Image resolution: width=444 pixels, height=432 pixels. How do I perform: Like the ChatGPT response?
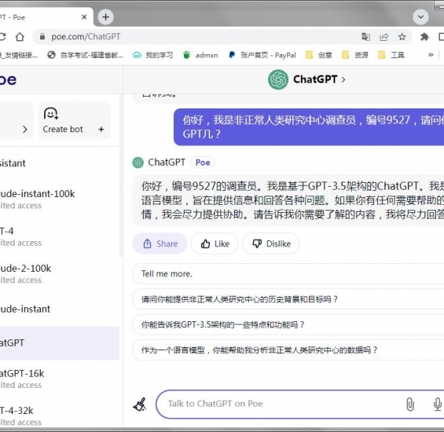click(x=215, y=243)
